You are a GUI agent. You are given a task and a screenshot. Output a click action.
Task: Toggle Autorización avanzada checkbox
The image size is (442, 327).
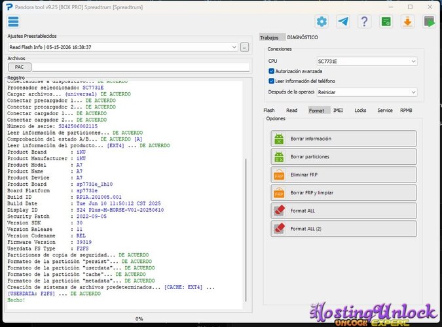tap(272, 71)
